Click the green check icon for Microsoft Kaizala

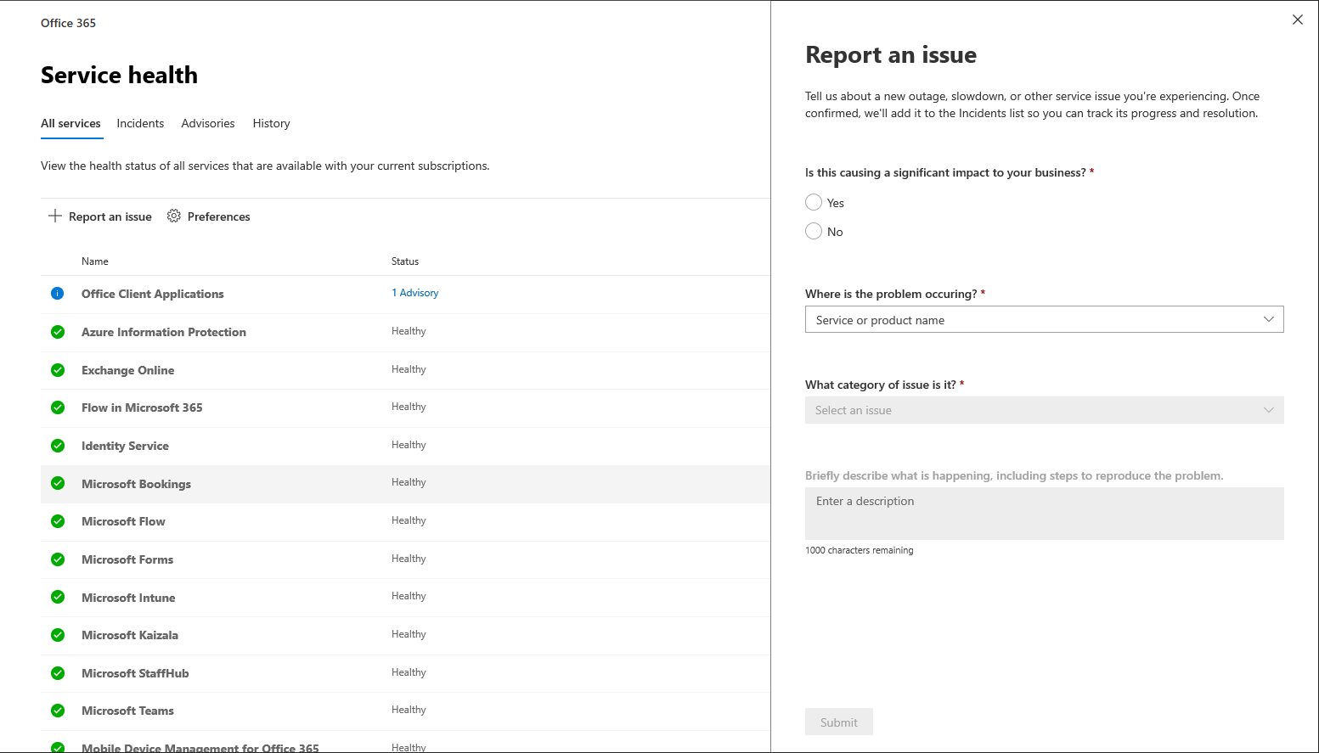[x=58, y=635]
